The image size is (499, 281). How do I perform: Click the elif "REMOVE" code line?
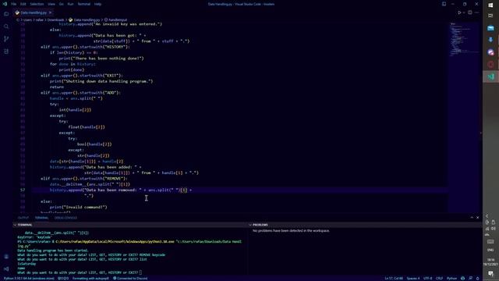[x=84, y=179]
